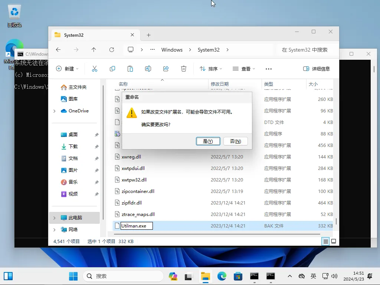Screen dimensions: 380x285
Task: Click the Name (名称) column header
Action: tap(123, 84)
